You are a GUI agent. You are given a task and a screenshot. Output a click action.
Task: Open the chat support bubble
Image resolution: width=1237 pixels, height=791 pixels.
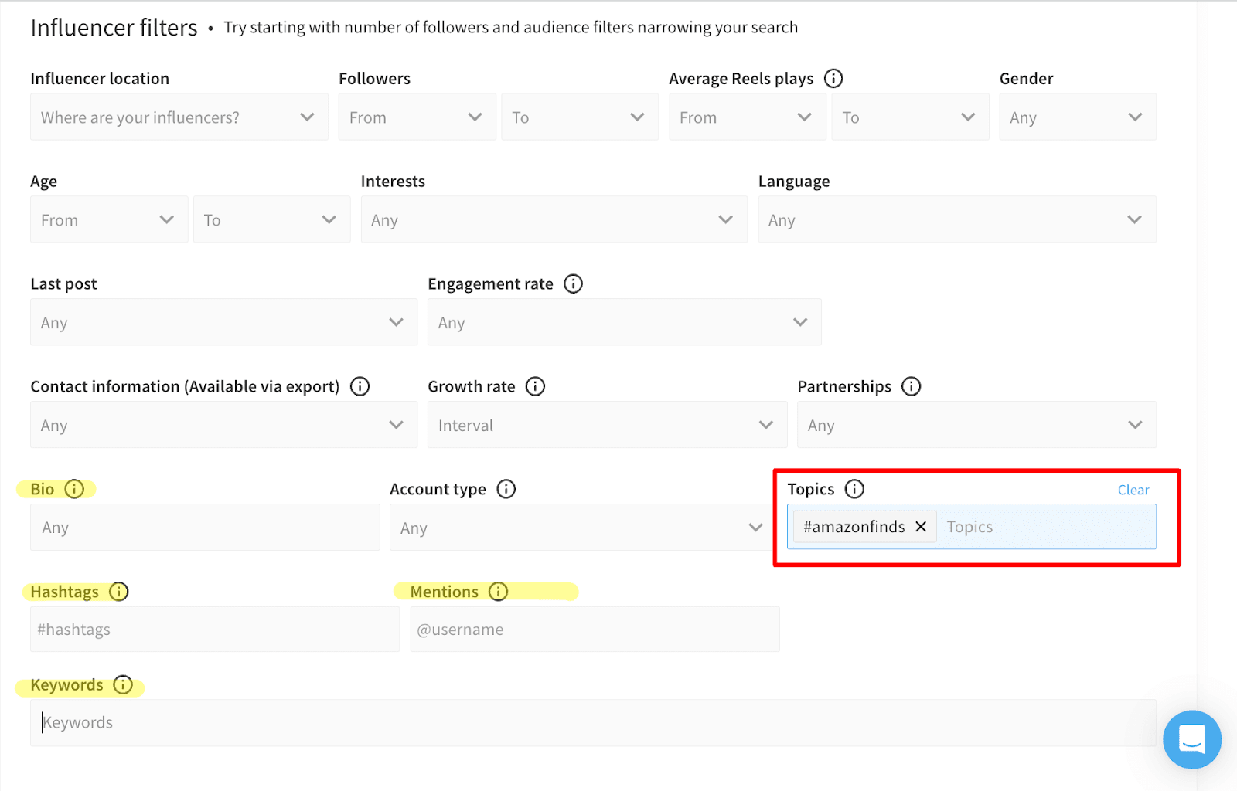click(1192, 739)
